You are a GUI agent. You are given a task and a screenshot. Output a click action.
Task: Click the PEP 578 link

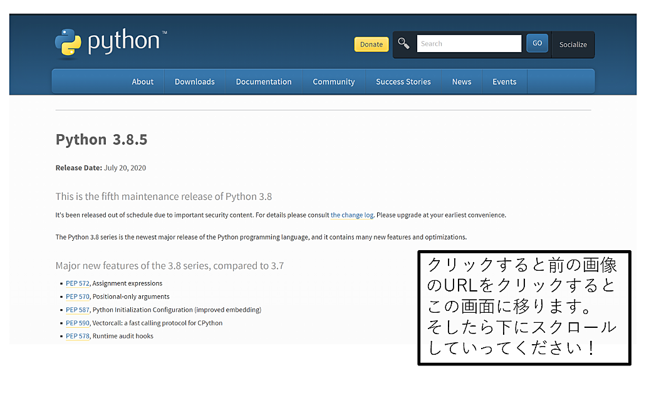[x=78, y=336]
